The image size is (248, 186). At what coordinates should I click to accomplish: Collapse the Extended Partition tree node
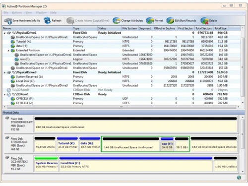click(x=8, y=51)
